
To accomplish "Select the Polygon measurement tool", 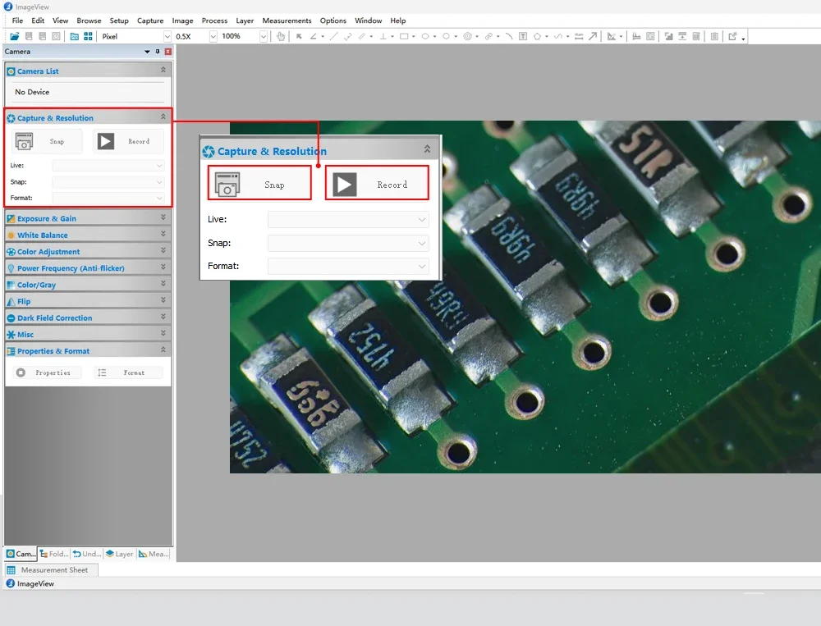I will coord(537,36).
